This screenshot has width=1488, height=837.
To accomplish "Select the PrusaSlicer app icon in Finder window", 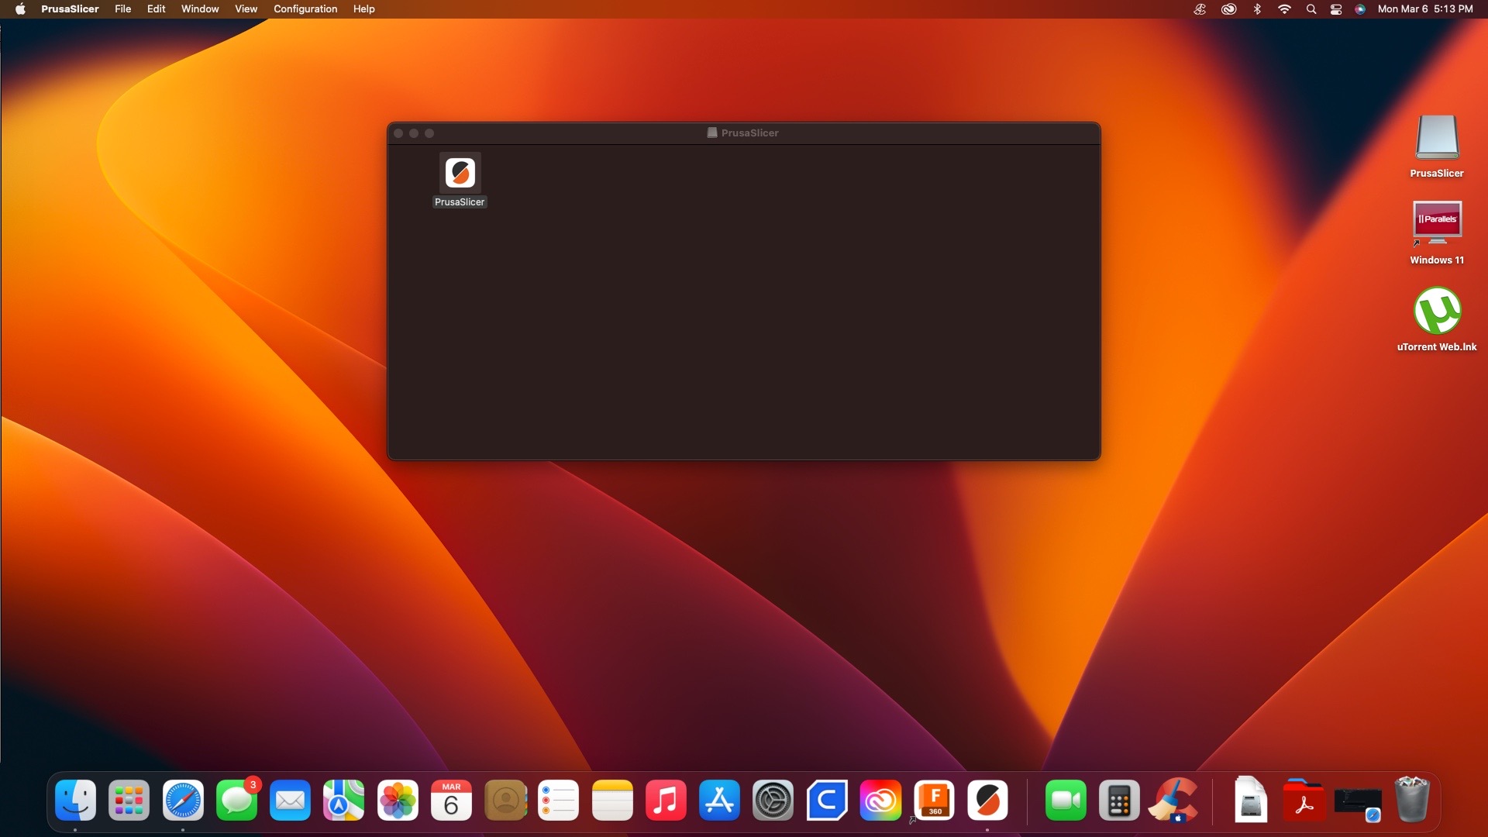I will pos(460,173).
